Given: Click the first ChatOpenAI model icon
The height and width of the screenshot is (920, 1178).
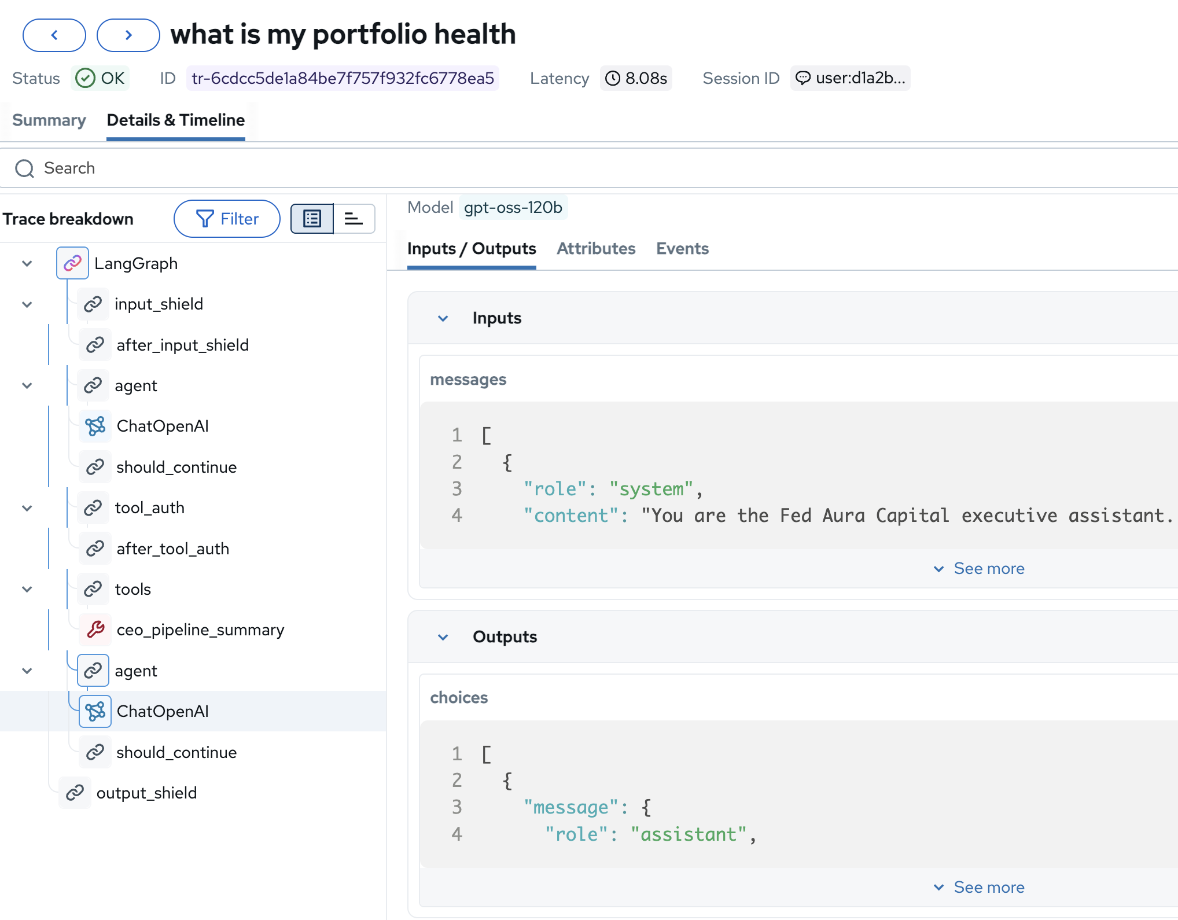Looking at the screenshot, I should [95, 426].
